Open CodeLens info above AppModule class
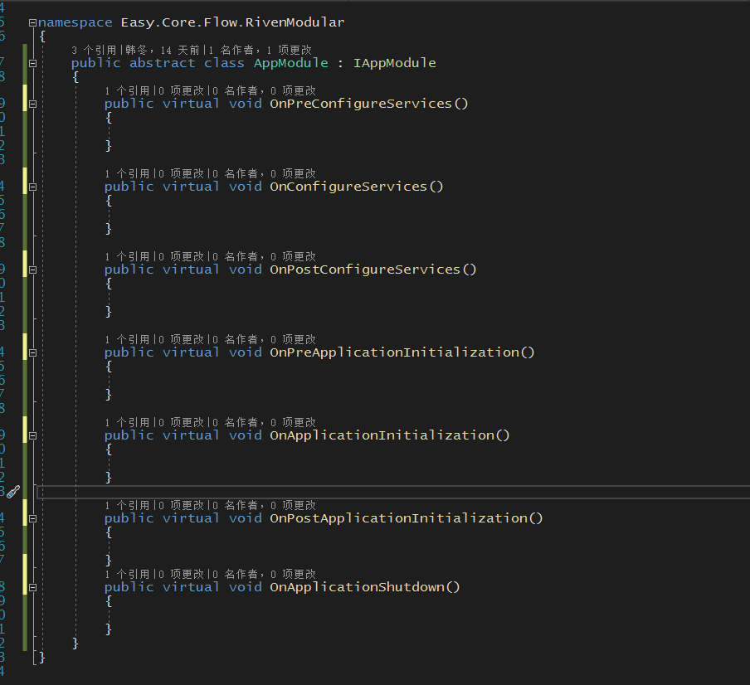 pos(192,51)
